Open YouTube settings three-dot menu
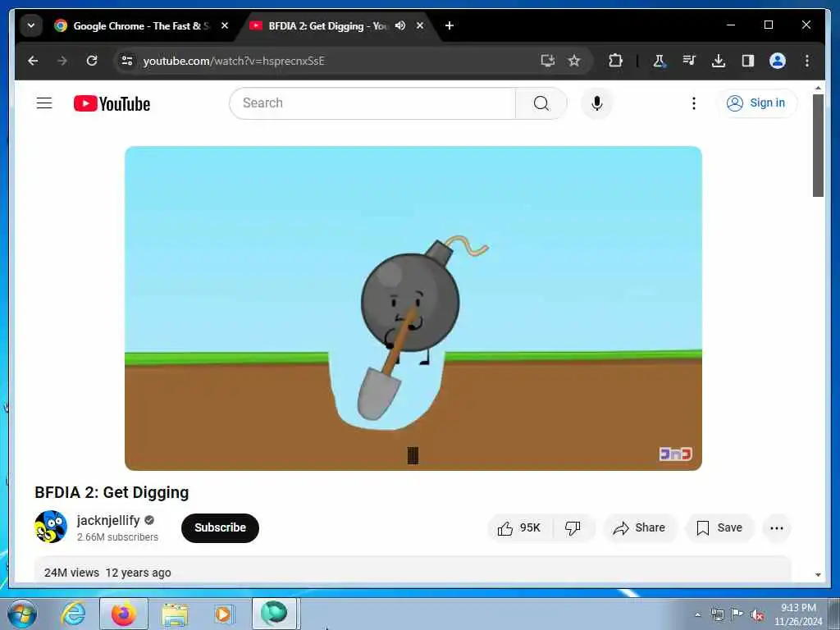This screenshot has width=840, height=630. 694,103
